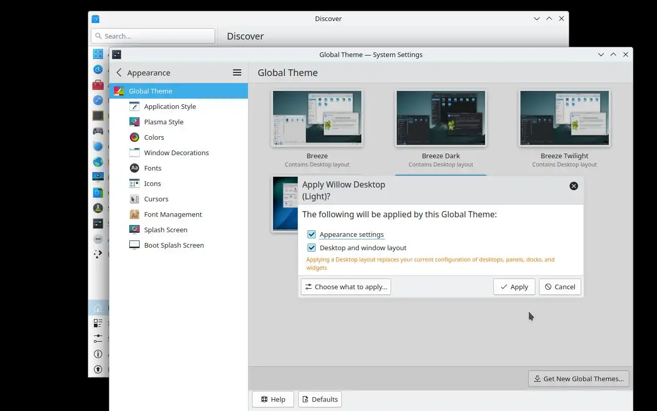The width and height of the screenshot is (657, 411).
Task: Click Discover's Installed list icon
Action: tap(98, 323)
